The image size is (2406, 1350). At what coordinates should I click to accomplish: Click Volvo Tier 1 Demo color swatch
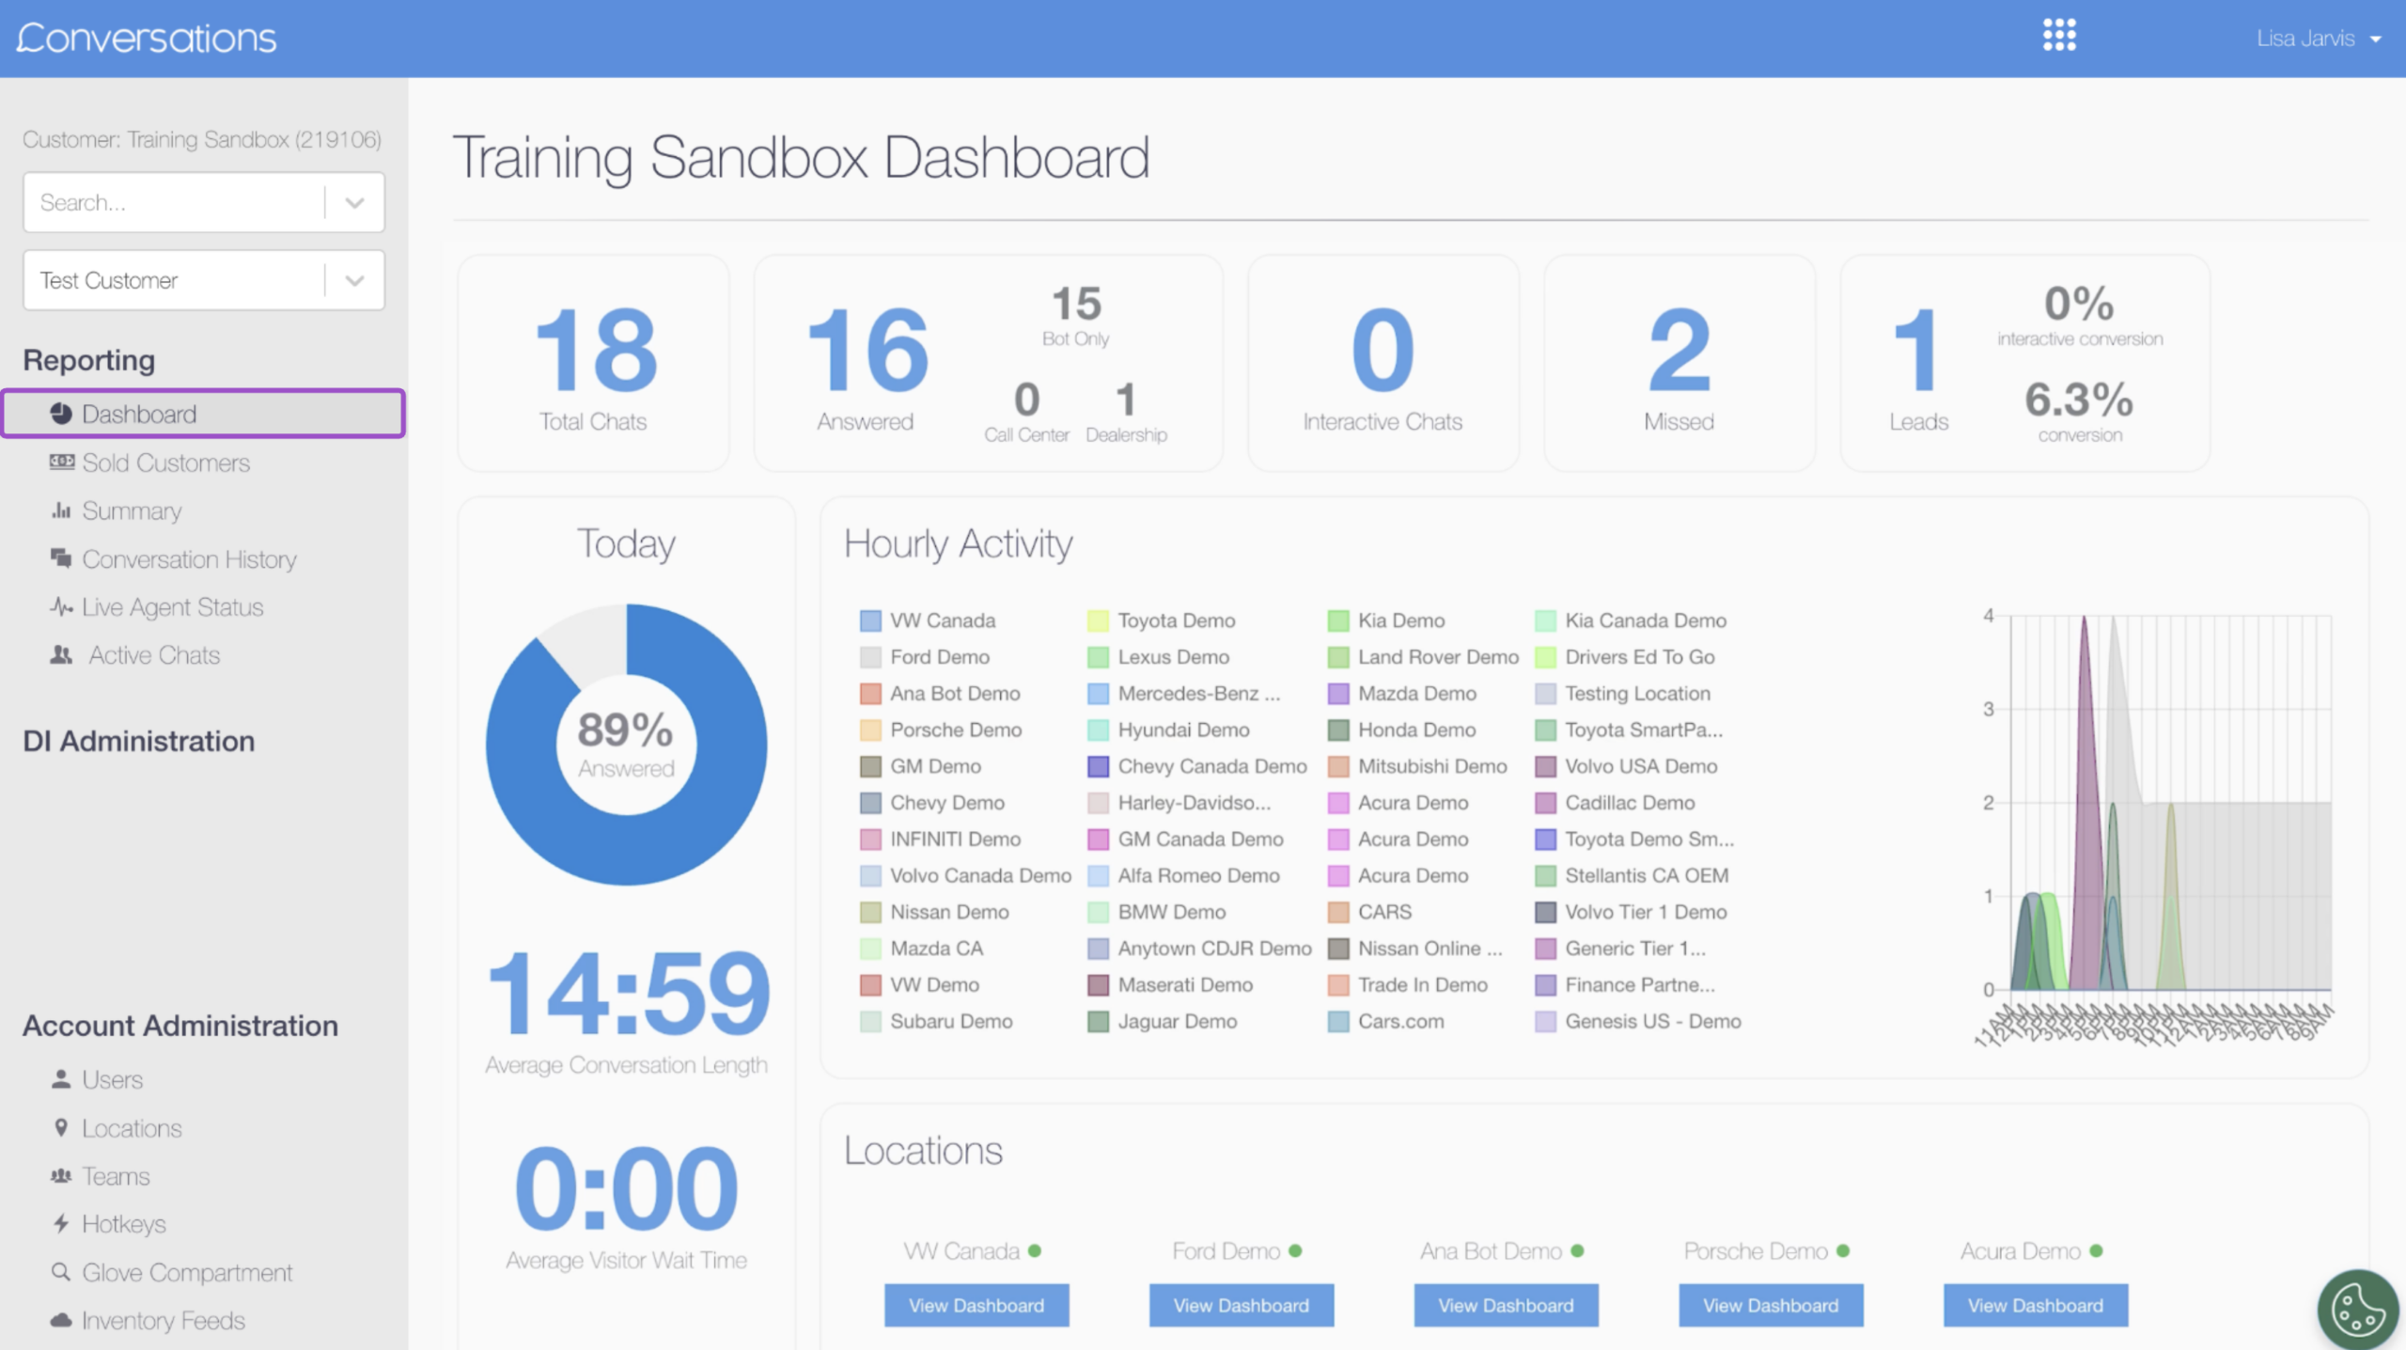pos(1545,912)
